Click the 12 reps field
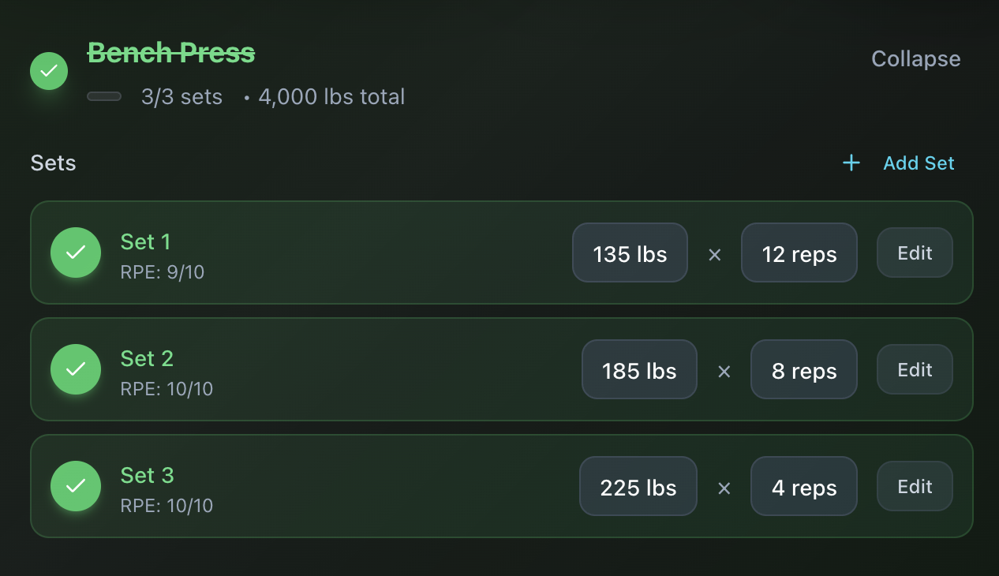999x576 pixels. 799,252
